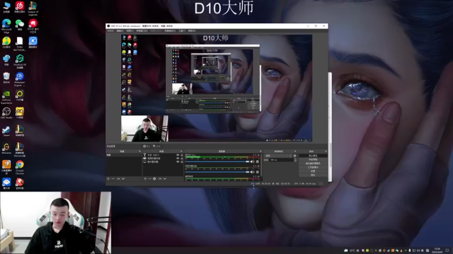
Task: Click the transition duration 300 ms field
Action: (x=281, y=160)
